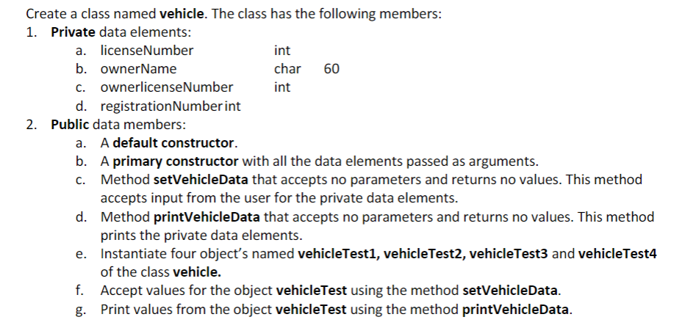
Task: Click the "registrationNumber" item text
Action: pos(162,106)
